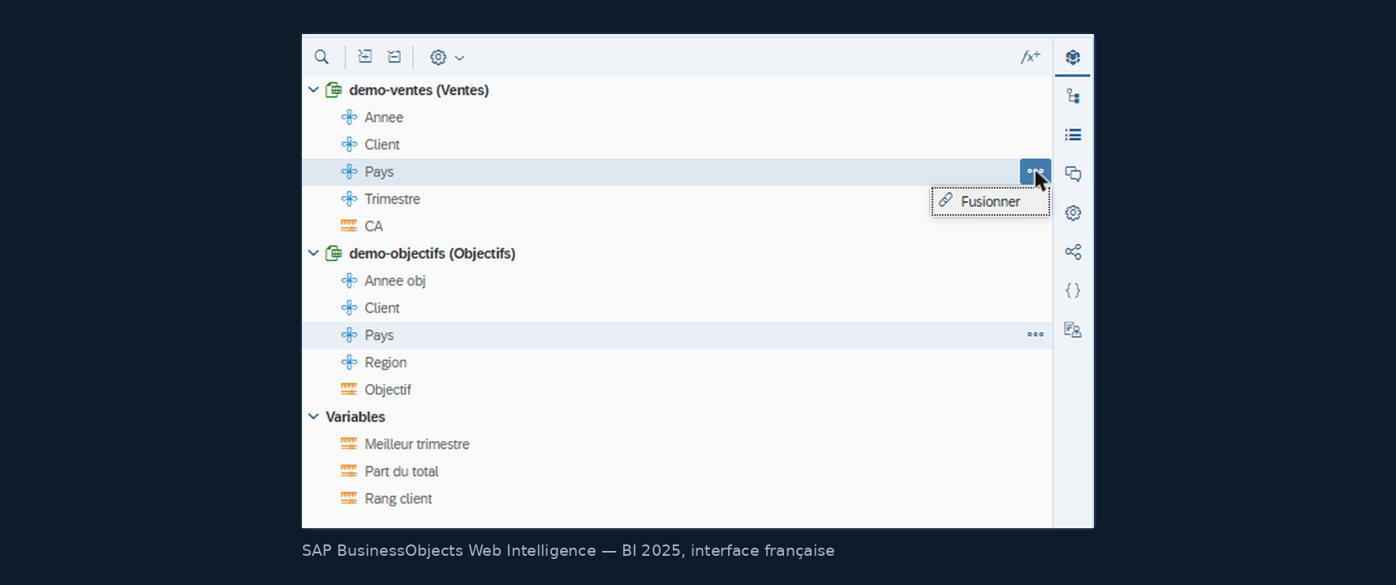Open the share sidebar icon

point(1073,252)
